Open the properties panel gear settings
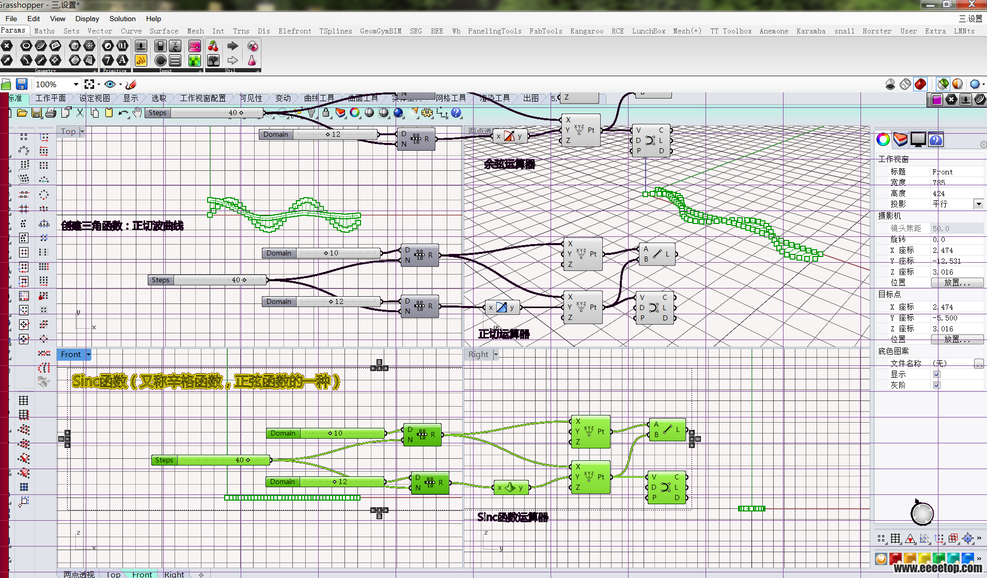Image resolution: width=987 pixels, height=578 pixels. coord(982,145)
